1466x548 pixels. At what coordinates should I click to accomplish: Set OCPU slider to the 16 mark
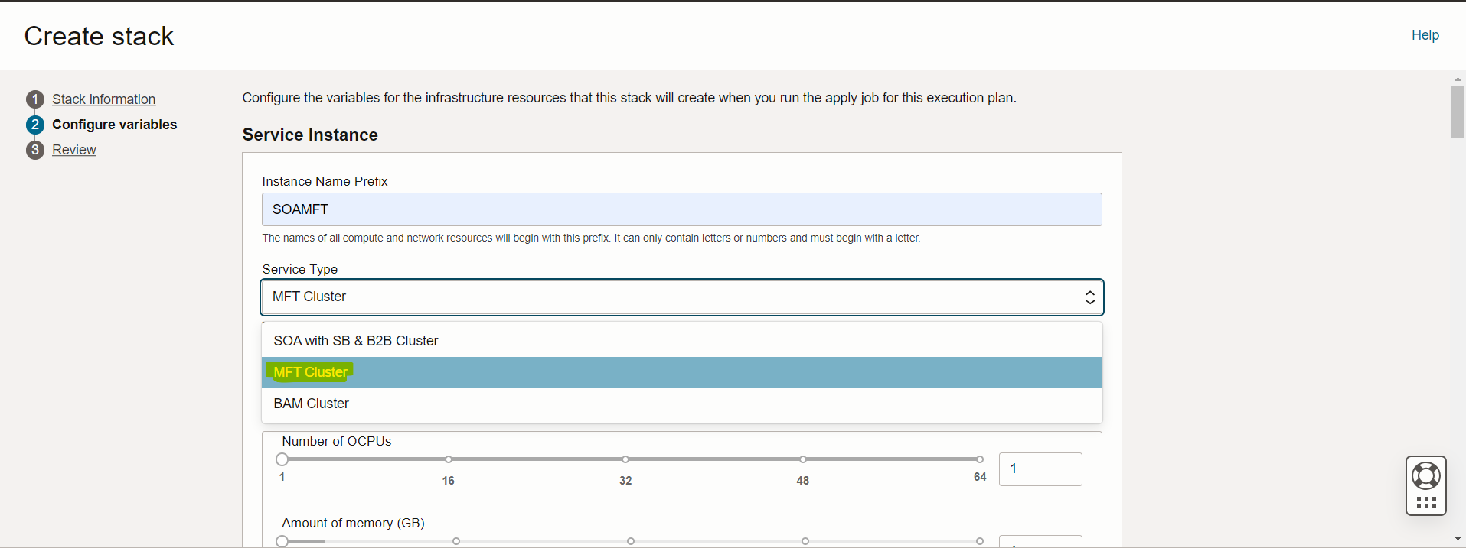449,459
